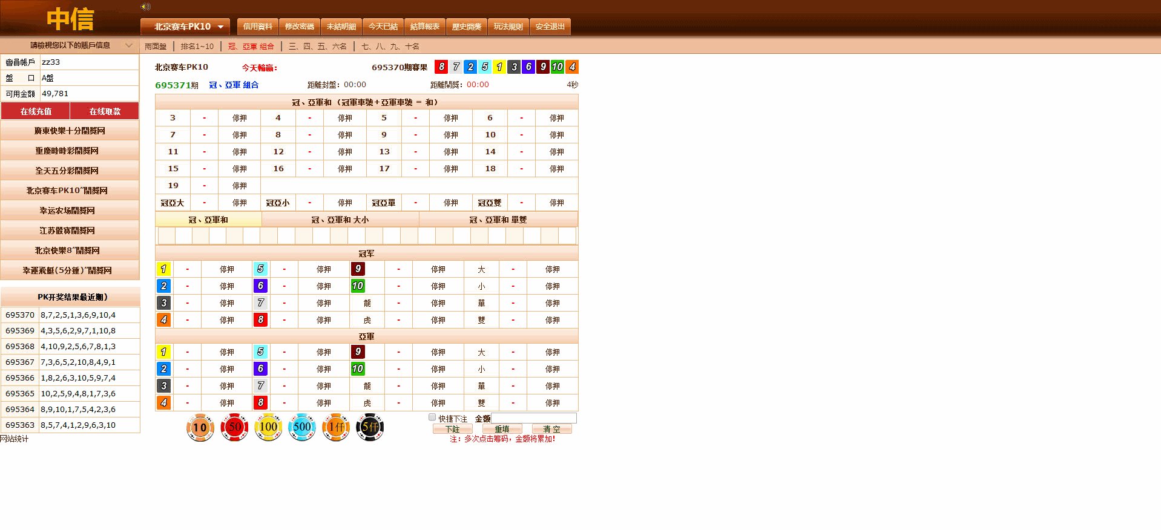This screenshot has width=1161, height=530.
Task: Click the 安全退出 logout menu item
Action: tap(550, 27)
